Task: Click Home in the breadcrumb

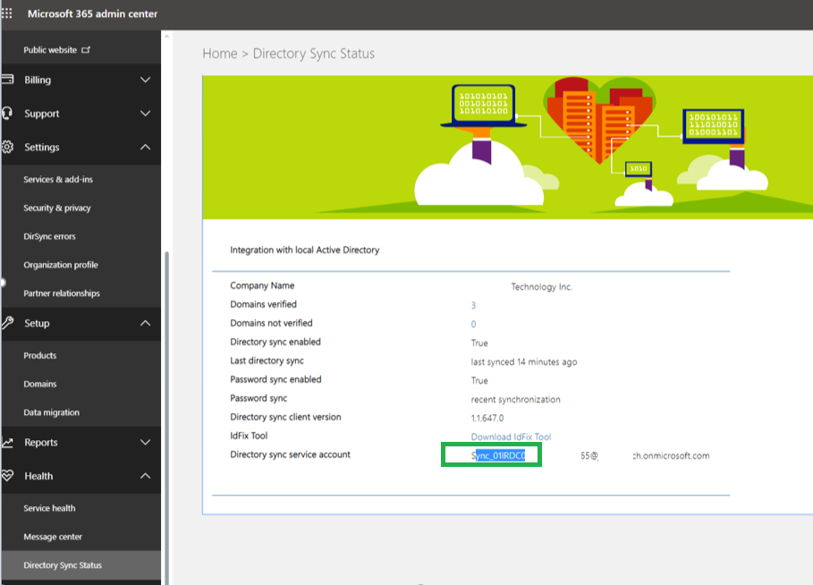Action: [x=220, y=54]
